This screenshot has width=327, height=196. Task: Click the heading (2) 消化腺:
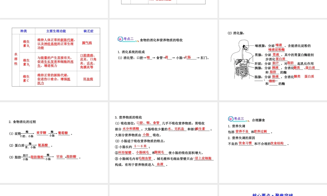point(236,33)
